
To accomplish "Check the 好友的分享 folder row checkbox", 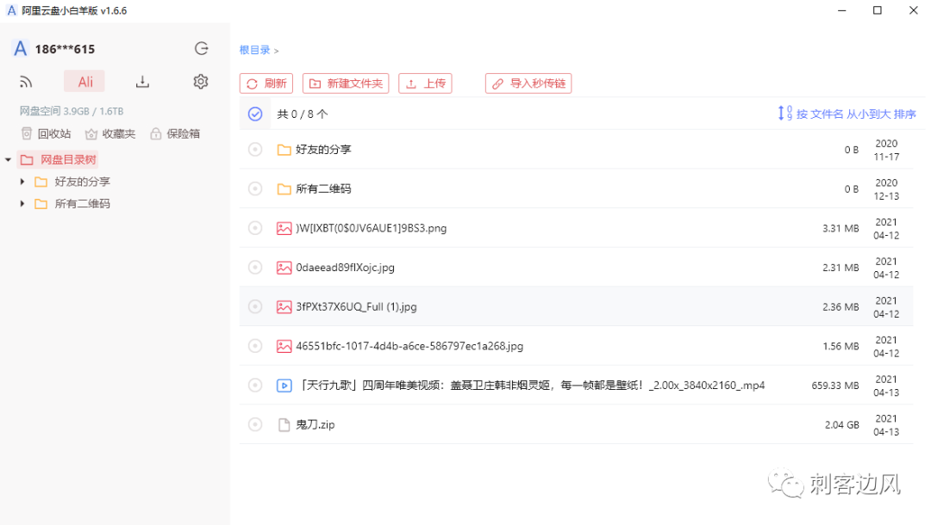I will point(255,149).
